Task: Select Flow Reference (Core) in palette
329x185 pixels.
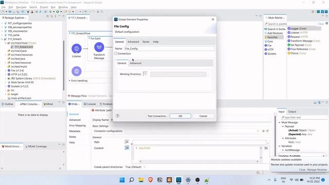Action: [x=302, y=49]
